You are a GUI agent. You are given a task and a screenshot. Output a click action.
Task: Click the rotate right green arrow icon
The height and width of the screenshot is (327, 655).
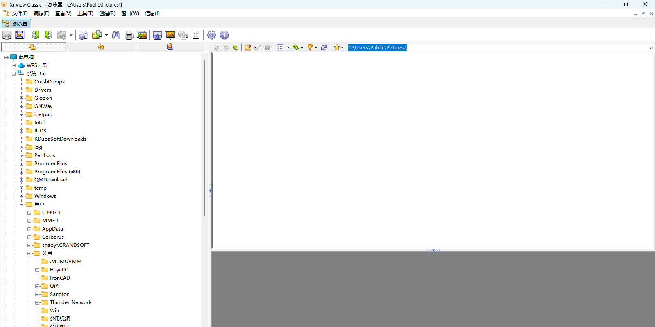coord(48,35)
